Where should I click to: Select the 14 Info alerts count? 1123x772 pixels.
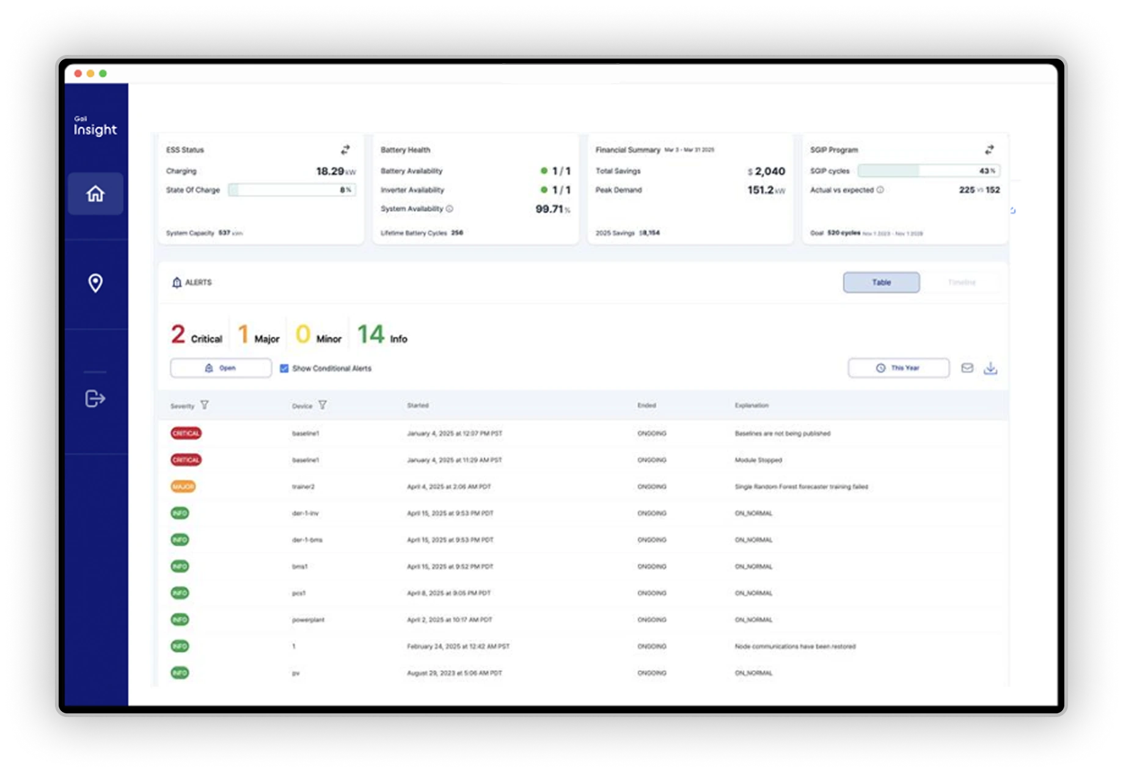click(382, 335)
